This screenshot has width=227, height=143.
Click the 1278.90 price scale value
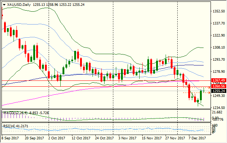(x=219, y=72)
